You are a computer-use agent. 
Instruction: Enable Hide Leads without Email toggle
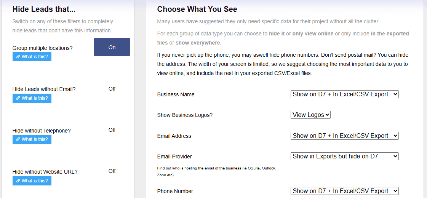point(112,89)
